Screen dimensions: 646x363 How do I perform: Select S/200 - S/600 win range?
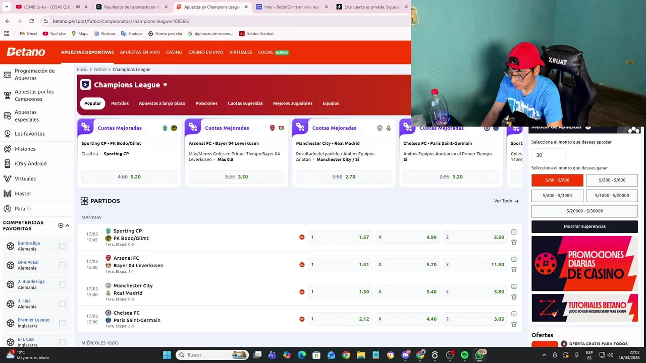[x=612, y=180]
